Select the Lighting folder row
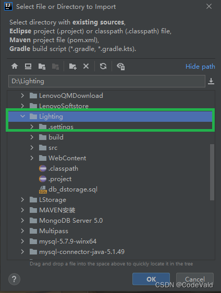Viewport: 221px width, 293px height. 110,117
